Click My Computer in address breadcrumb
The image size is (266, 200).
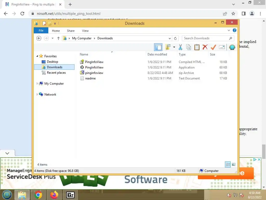click(82, 38)
